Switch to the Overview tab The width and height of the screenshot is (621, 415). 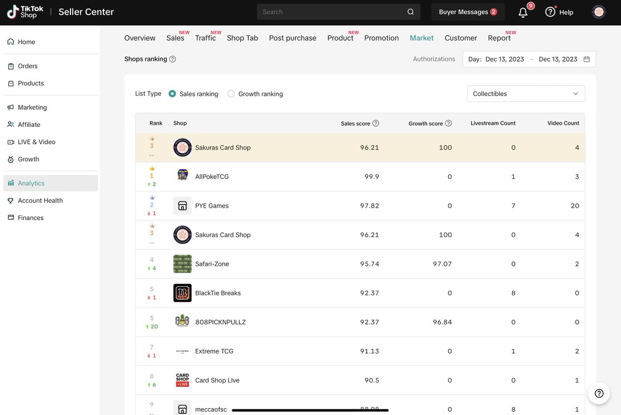(x=140, y=38)
